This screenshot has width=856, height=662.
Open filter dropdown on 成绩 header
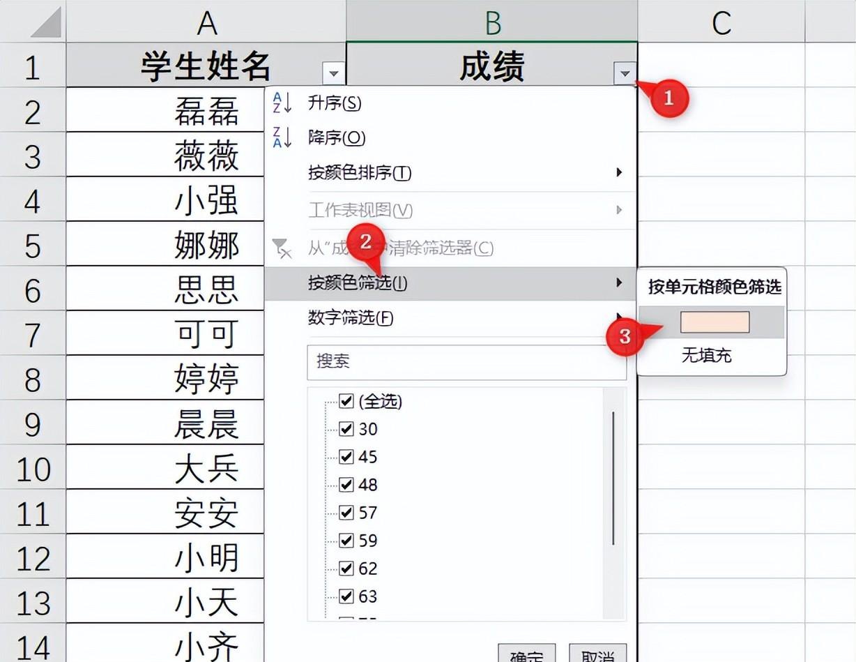[x=625, y=73]
